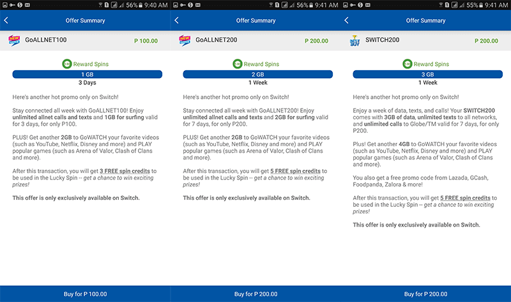Tap the GoALLNET200 offer name
The height and width of the screenshot is (302, 511).
[217, 40]
